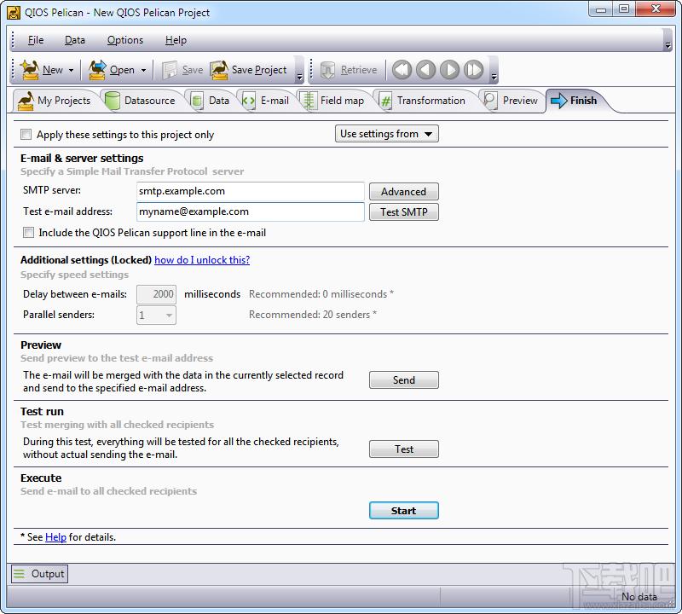Open navigation toolbar overflow options arrow
Viewport: 682px width, 614px height.
point(494,77)
